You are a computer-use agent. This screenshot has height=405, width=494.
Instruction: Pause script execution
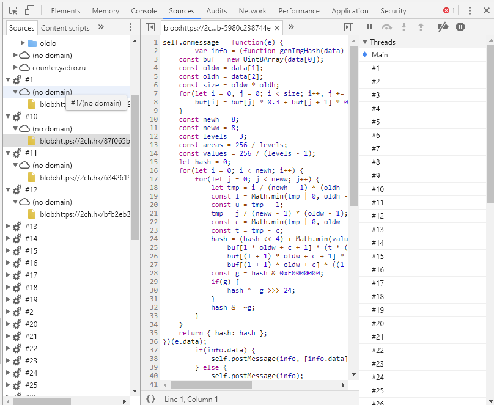point(369,27)
